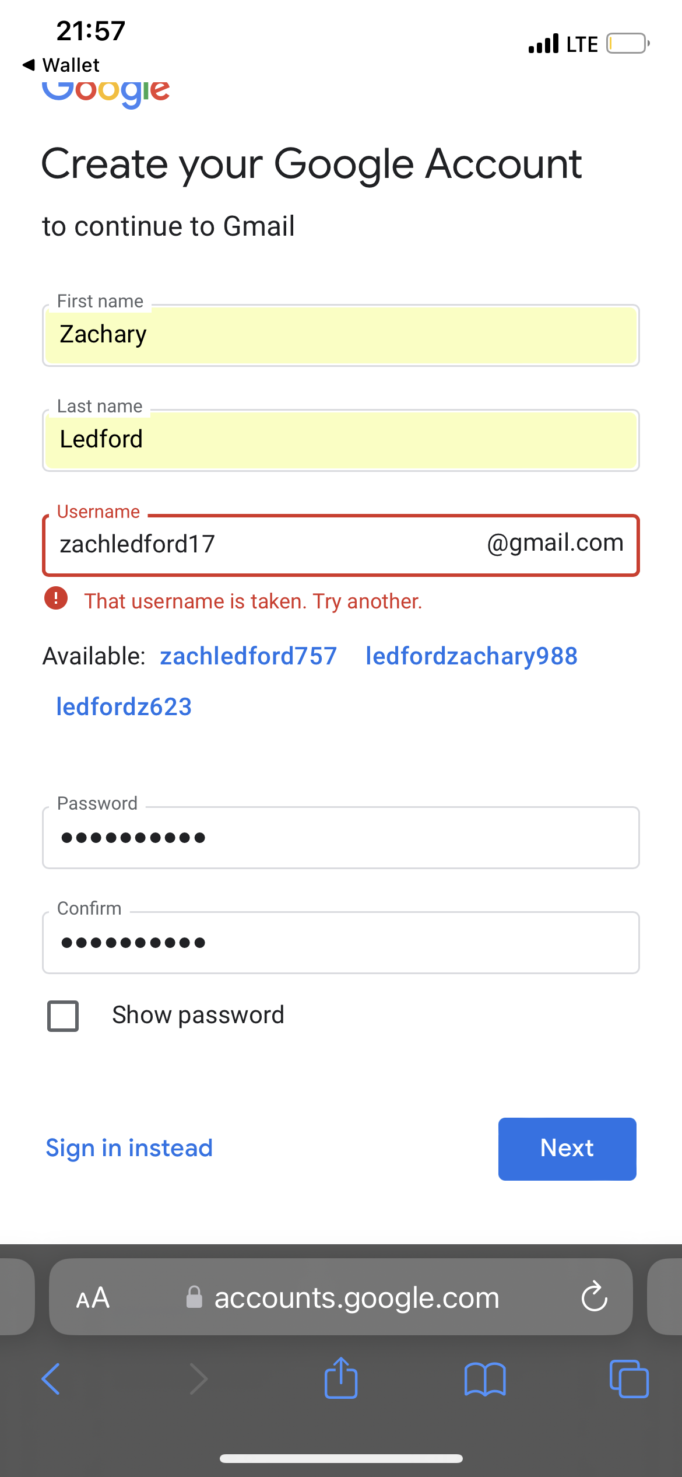Image resolution: width=682 pixels, height=1477 pixels.
Task: Tap Safari's back arrow icon
Action: click(x=51, y=1379)
